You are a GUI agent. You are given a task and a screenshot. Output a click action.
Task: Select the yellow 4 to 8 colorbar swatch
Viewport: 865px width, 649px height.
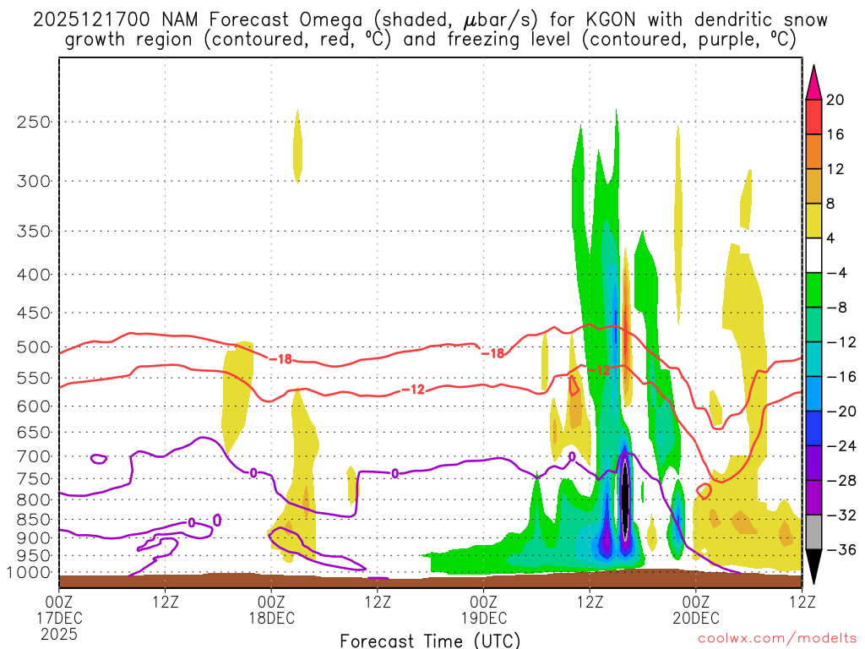pos(813,221)
